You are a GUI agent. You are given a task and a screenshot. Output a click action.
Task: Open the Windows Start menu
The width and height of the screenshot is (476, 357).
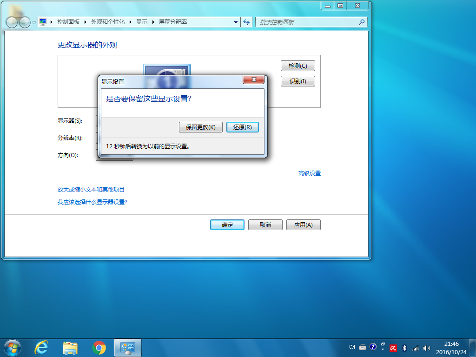tap(13, 348)
